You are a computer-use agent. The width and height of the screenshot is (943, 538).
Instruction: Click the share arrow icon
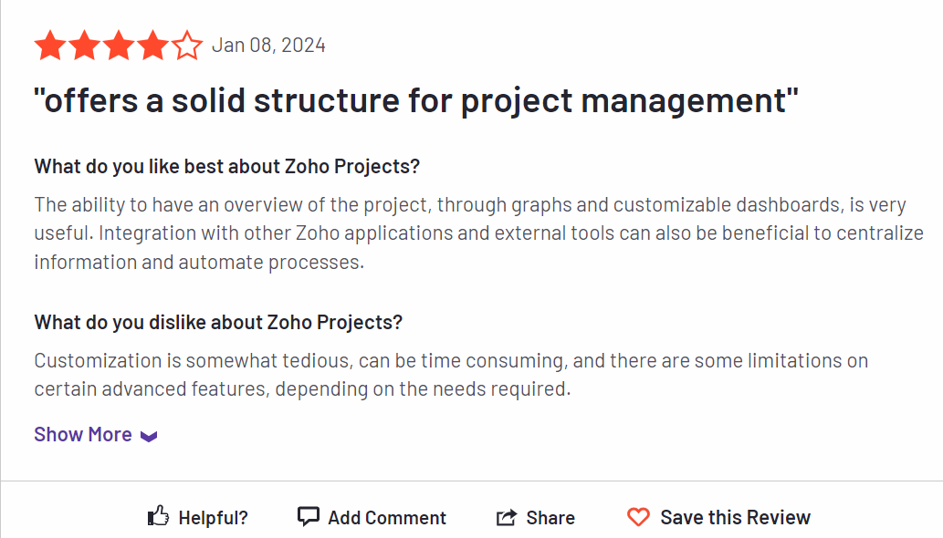coord(507,517)
